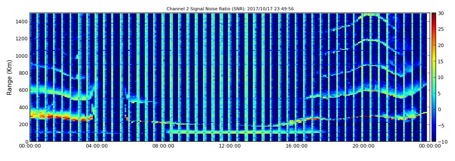
Task: Click the colorbar value 20
Action: pyautogui.click(x=441, y=45)
